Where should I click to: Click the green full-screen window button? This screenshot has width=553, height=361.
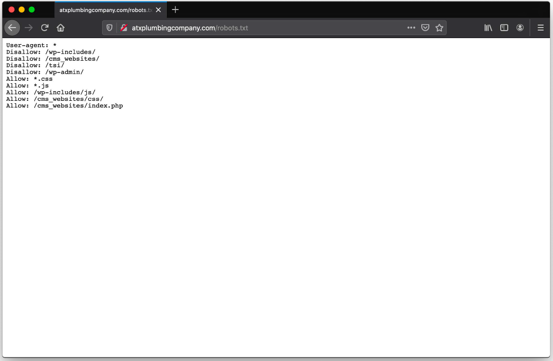click(x=32, y=10)
